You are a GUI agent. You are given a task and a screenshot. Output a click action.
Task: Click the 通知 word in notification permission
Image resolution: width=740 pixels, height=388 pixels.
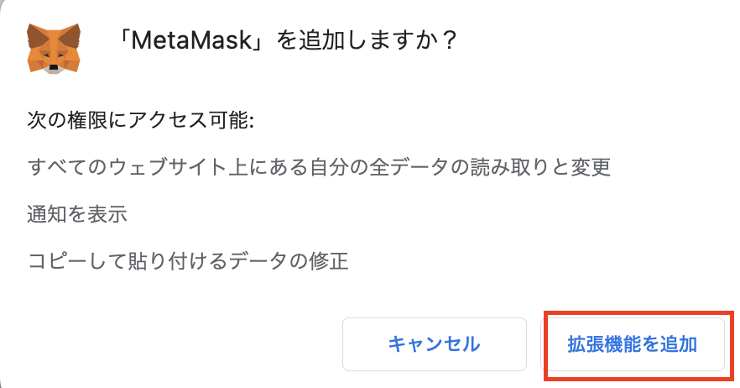tap(47, 214)
